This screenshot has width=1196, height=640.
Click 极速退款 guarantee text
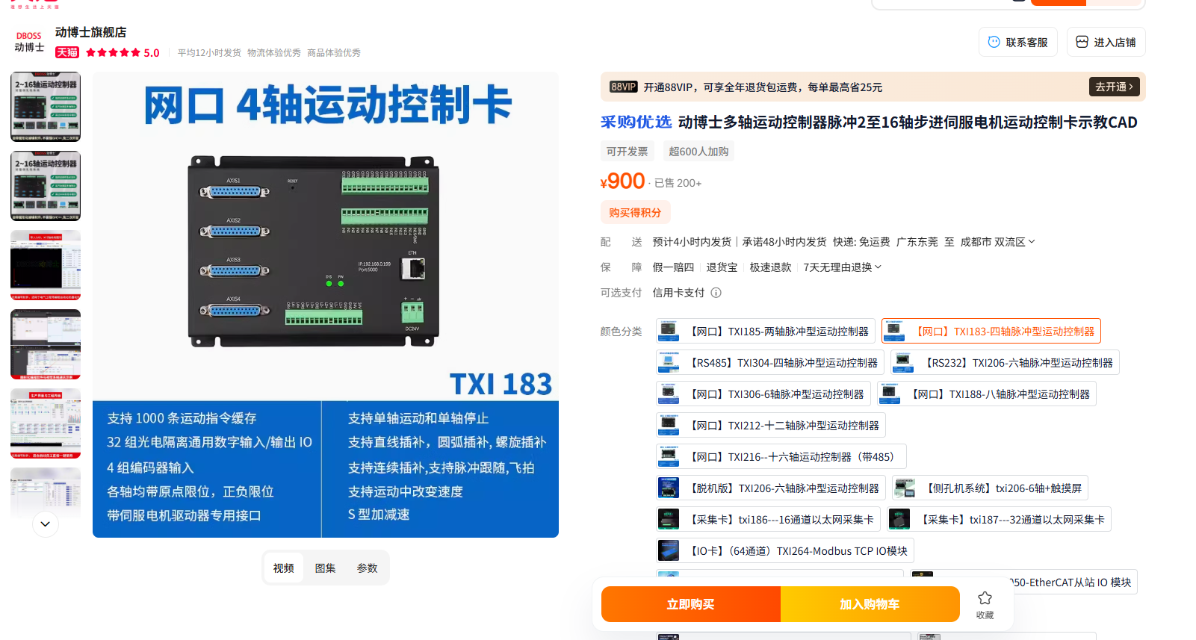pos(770,267)
